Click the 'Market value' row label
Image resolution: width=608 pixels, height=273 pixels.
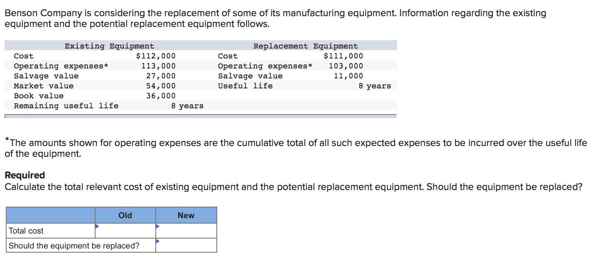[44, 86]
